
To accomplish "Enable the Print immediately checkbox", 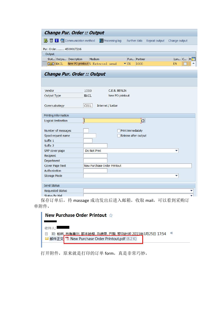I will 119,131.
